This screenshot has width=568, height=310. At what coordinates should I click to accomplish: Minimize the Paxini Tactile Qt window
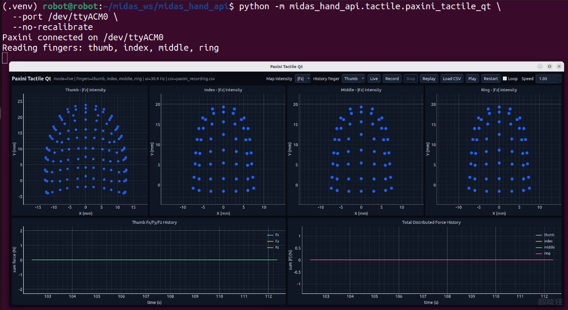[x=540, y=67]
